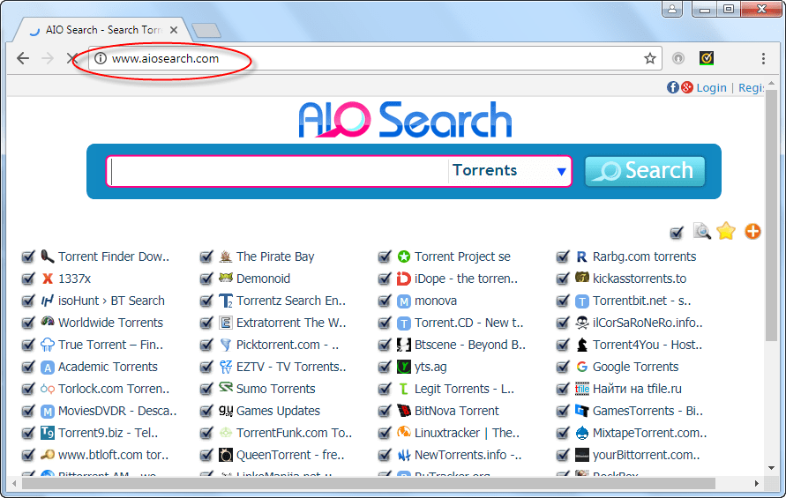This screenshot has height=498, width=786.
Task: Sign in with the Google Plus icon
Action: (x=686, y=87)
